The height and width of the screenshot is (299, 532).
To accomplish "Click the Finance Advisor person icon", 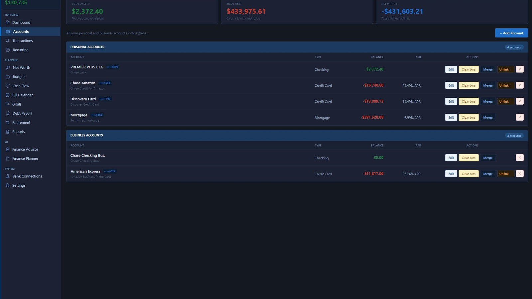I will pos(8,149).
